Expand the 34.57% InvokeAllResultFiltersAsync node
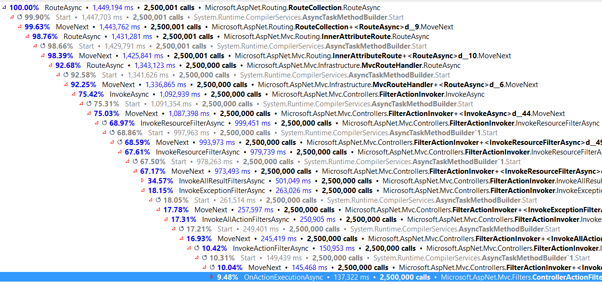This screenshot has width=602, height=284. [142, 181]
